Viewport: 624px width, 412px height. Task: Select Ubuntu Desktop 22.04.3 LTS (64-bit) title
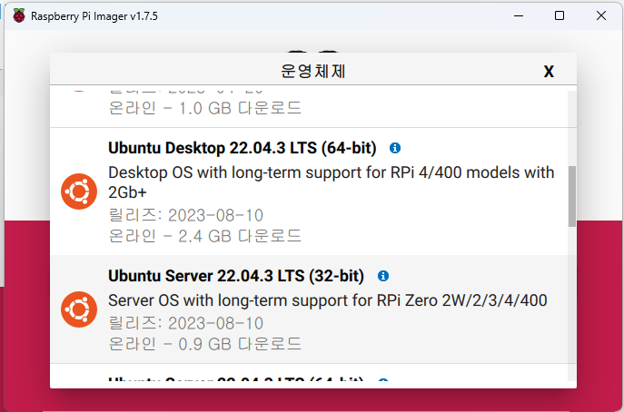click(242, 148)
